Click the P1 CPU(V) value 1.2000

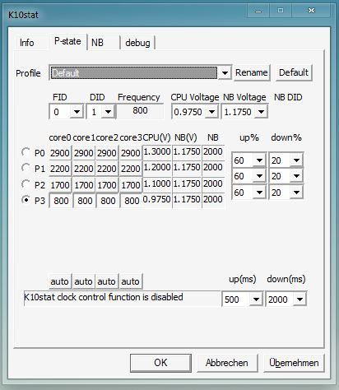click(157, 167)
